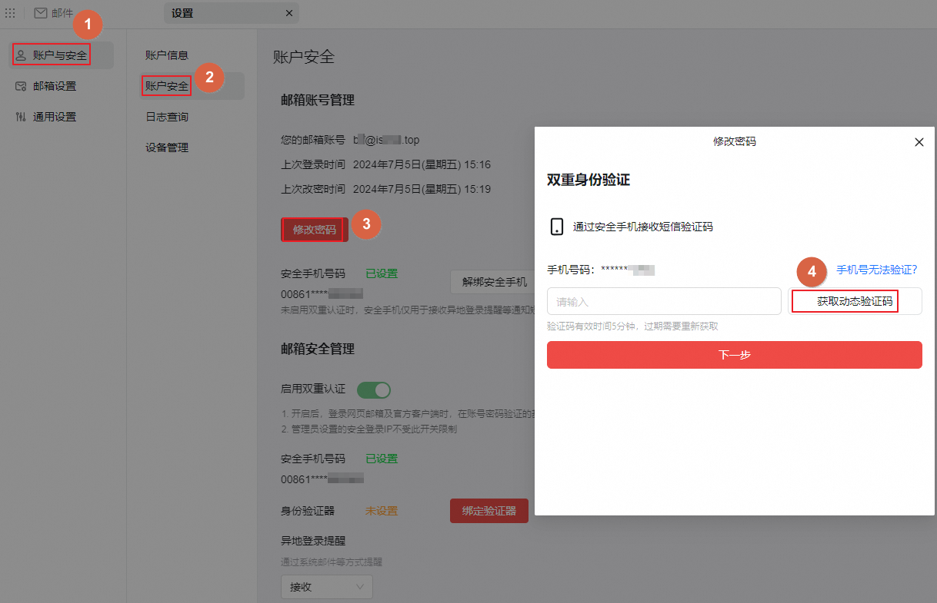Click the 邮箱安全管理 section title
The image size is (937, 603).
tap(318, 349)
